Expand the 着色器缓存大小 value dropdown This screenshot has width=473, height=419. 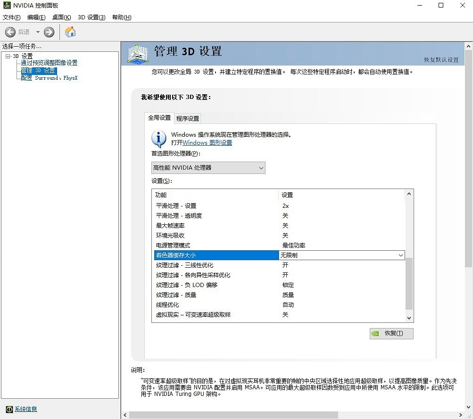[400, 255]
